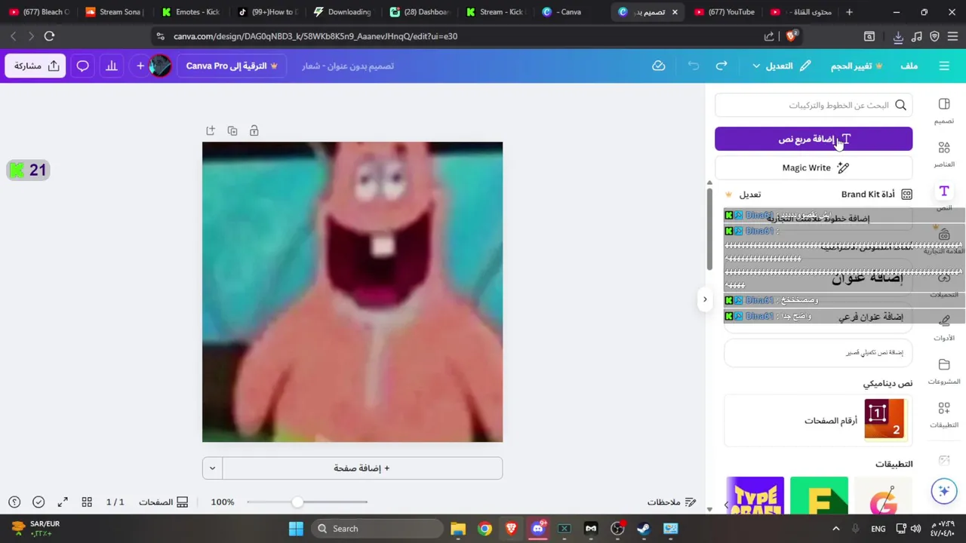The width and height of the screenshot is (966, 543).
Task: Click the fullscreen present icon
Action: tap(63, 502)
